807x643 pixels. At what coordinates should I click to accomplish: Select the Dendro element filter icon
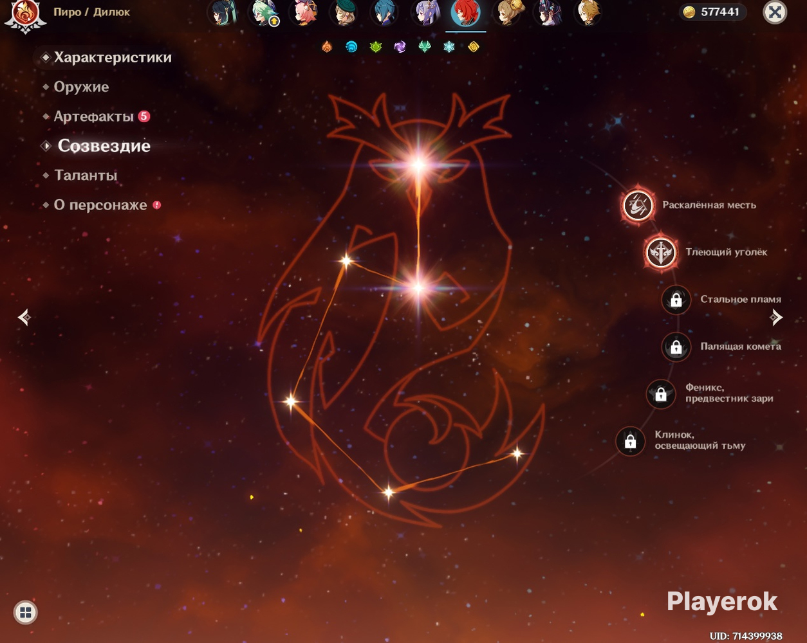click(x=376, y=47)
